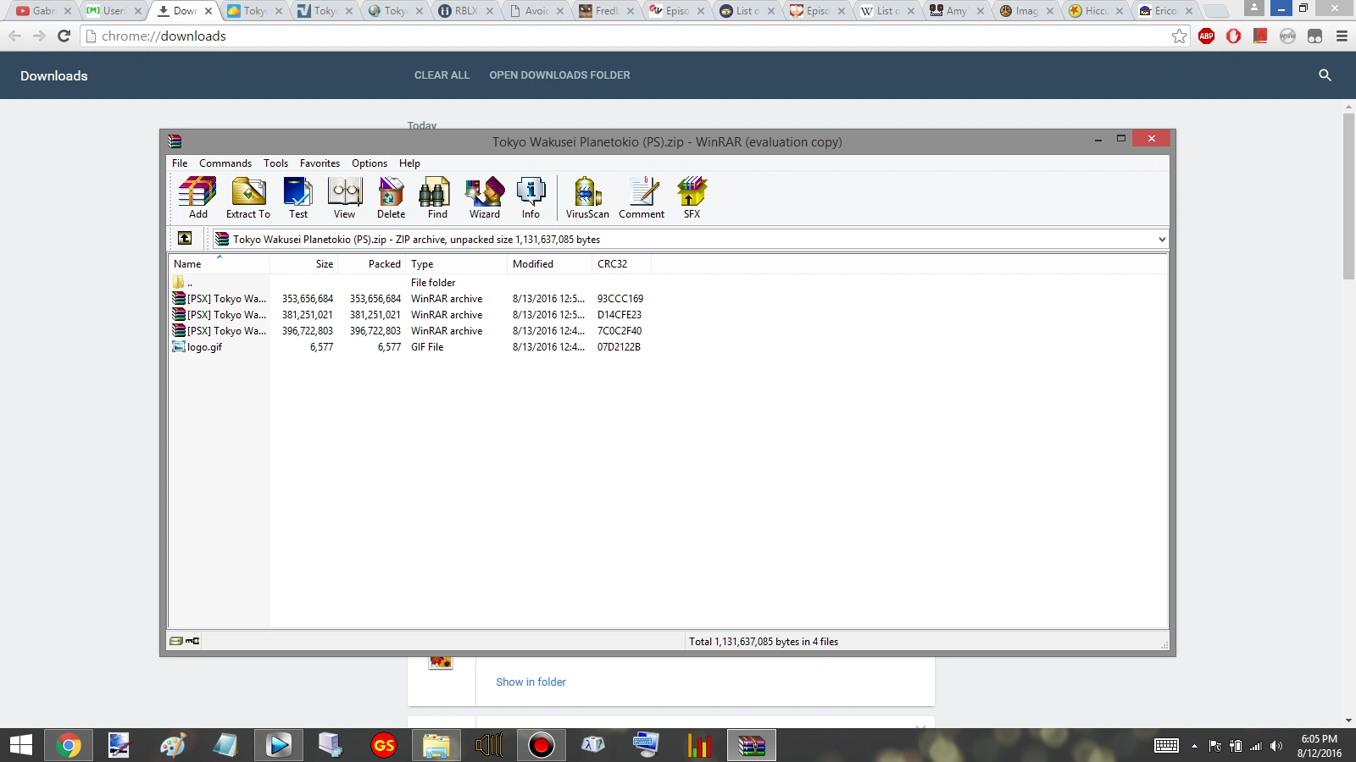Click OPEN DOWNLOADS FOLDER

pos(559,75)
